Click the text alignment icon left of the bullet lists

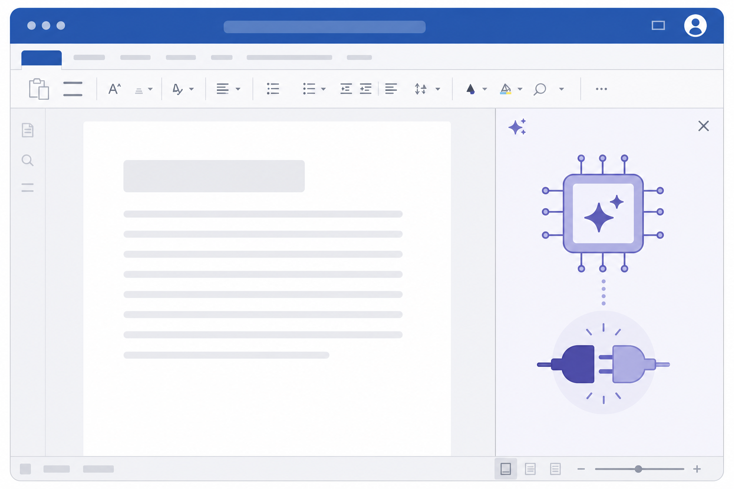pos(223,89)
